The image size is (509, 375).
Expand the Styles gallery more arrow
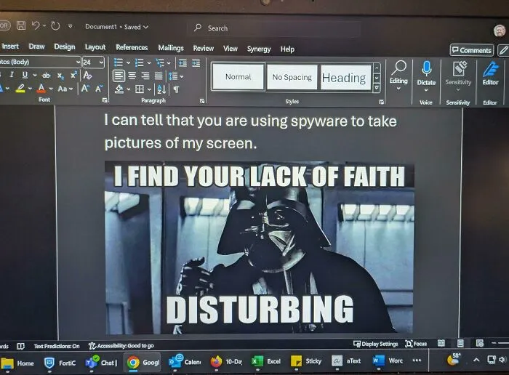[x=377, y=88]
